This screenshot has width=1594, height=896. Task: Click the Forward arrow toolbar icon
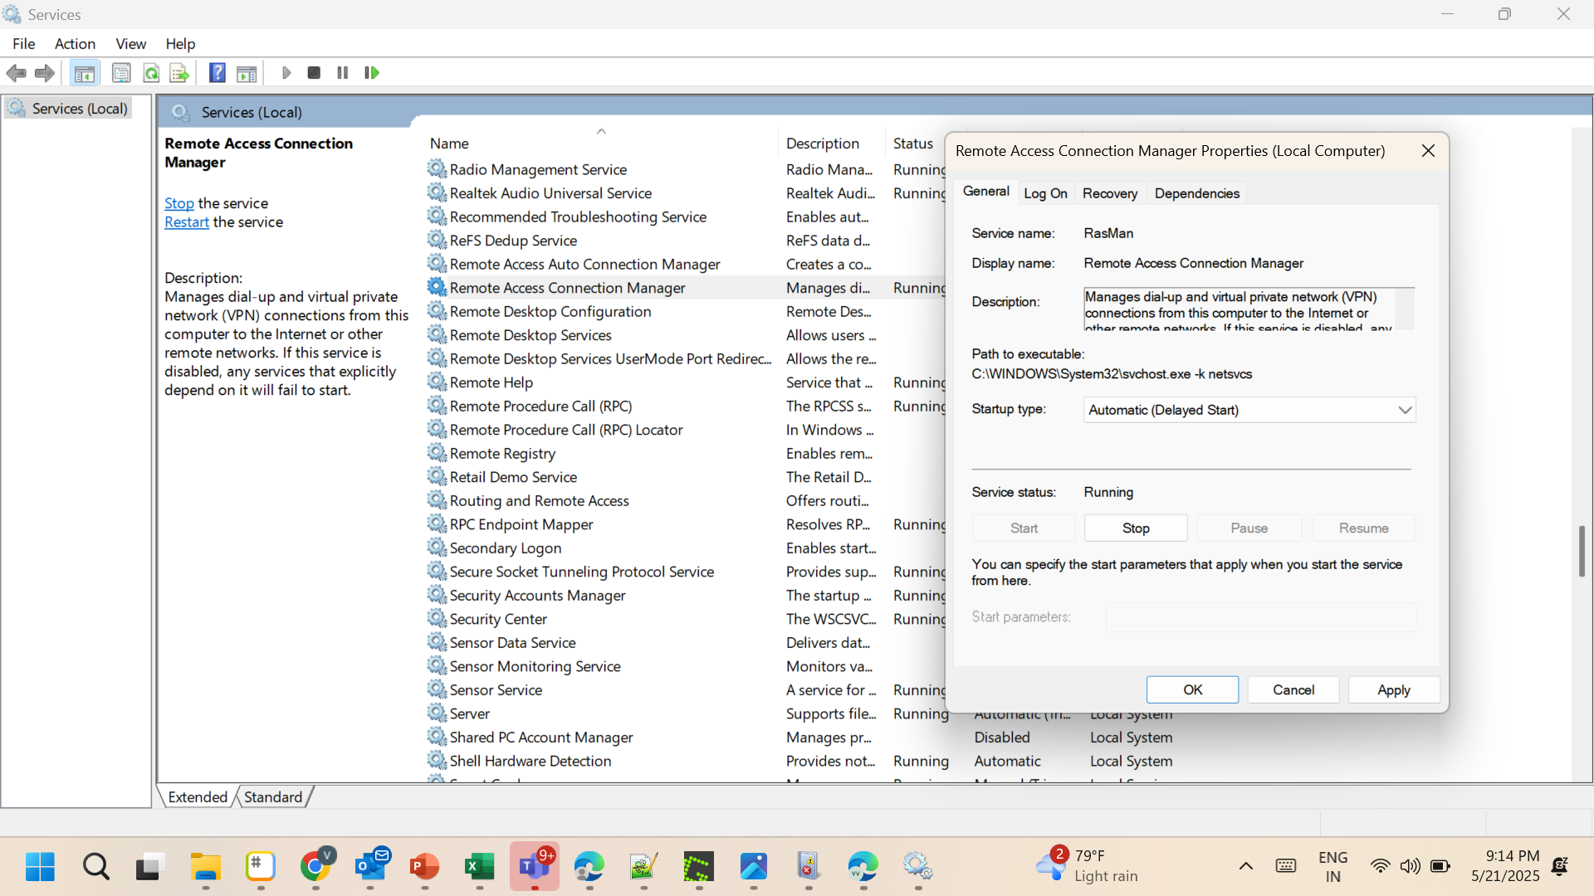click(x=45, y=73)
